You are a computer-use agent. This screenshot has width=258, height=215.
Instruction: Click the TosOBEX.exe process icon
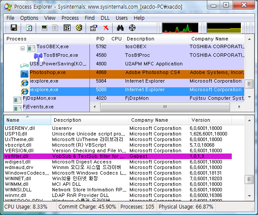pos(31,48)
